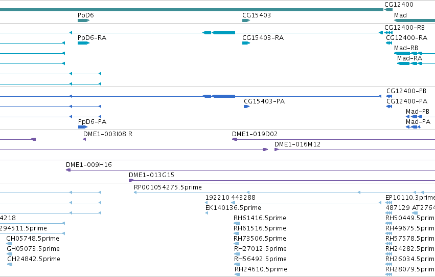435x277 pixels.
Task: Select GH05073.5prime EST
Action: pyautogui.click(x=9, y=253)
